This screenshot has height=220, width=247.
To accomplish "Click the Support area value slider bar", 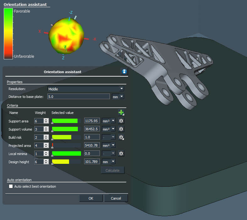I will pos(66,121).
